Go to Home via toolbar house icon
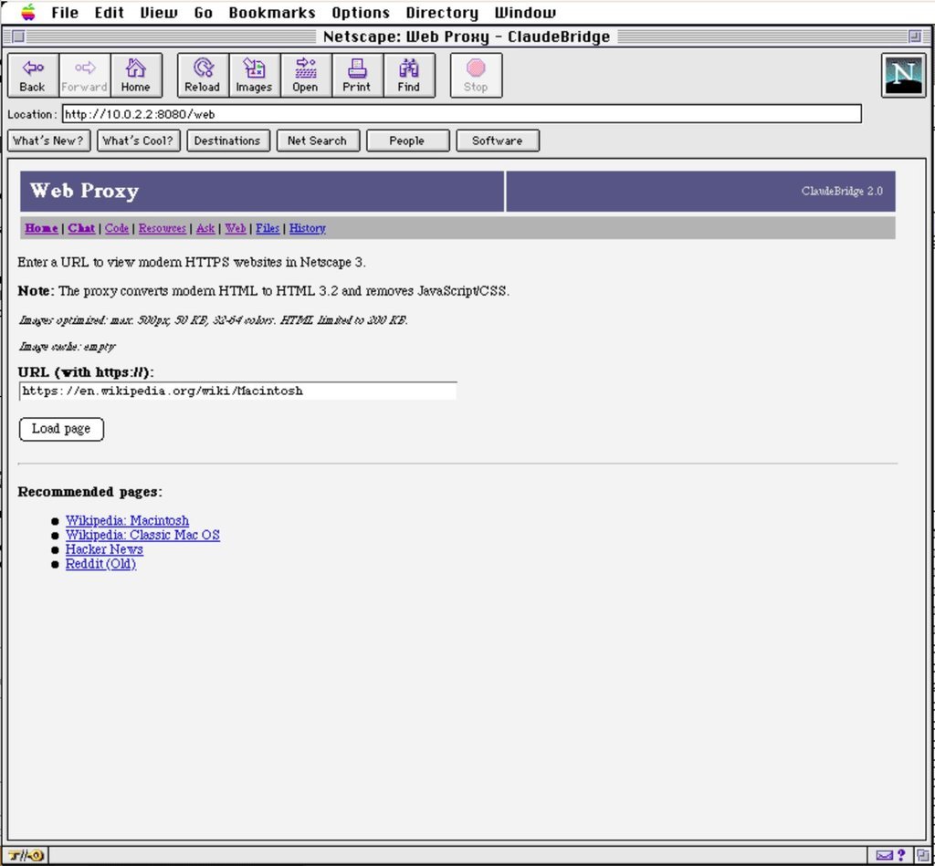Viewport: 935px width, 866px height. [136, 75]
